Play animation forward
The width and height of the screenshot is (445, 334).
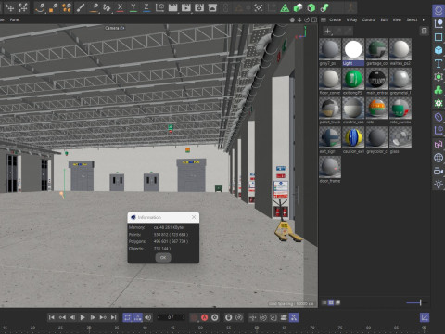pyautogui.click(x=83, y=317)
